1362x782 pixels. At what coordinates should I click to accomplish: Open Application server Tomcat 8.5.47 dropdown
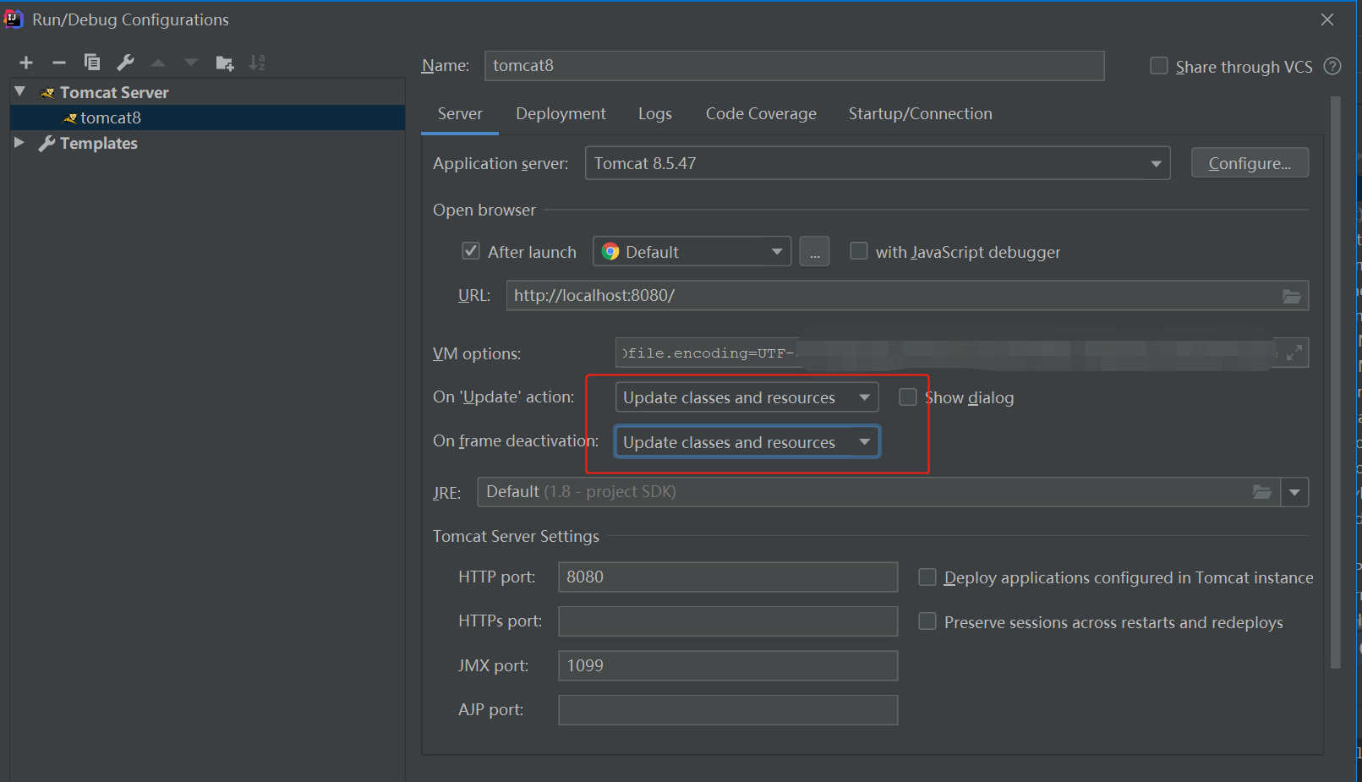(878, 163)
